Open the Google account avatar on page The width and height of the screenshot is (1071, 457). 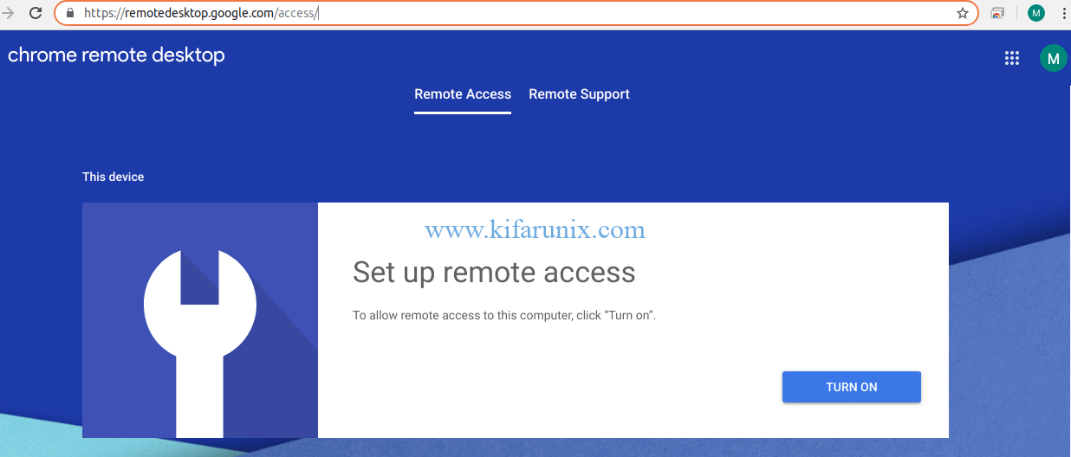[x=1053, y=58]
